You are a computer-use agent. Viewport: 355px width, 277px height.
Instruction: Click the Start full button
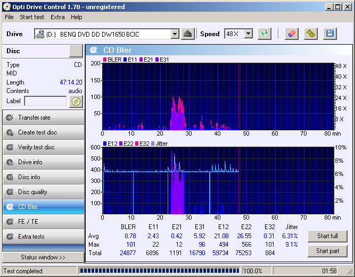(327, 236)
